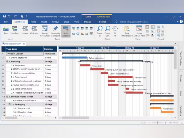The height and width of the screenshot is (138, 184).
Task: Open the Icons side panel
Action: (x=181, y=94)
